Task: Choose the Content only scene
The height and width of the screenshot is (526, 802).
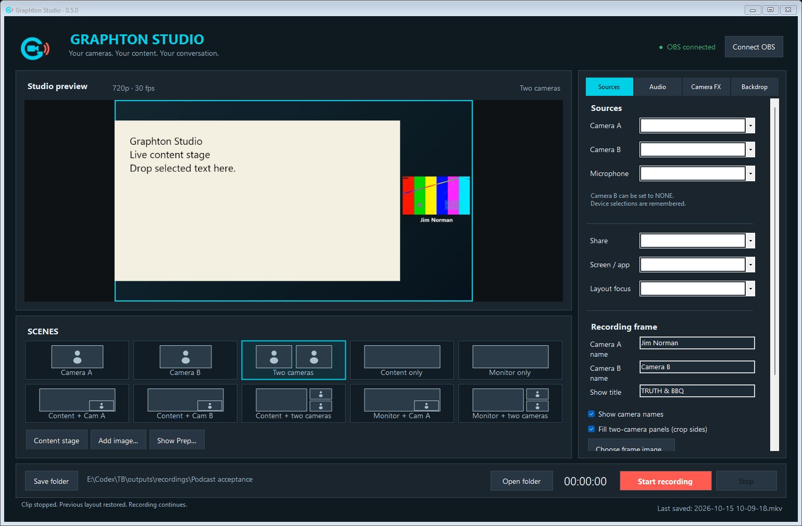Action: [402, 360]
